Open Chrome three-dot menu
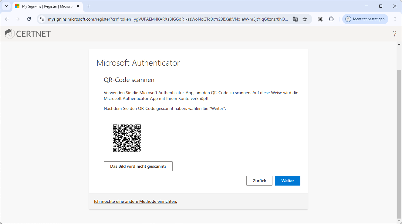This screenshot has height=224, width=402. click(x=395, y=19)
